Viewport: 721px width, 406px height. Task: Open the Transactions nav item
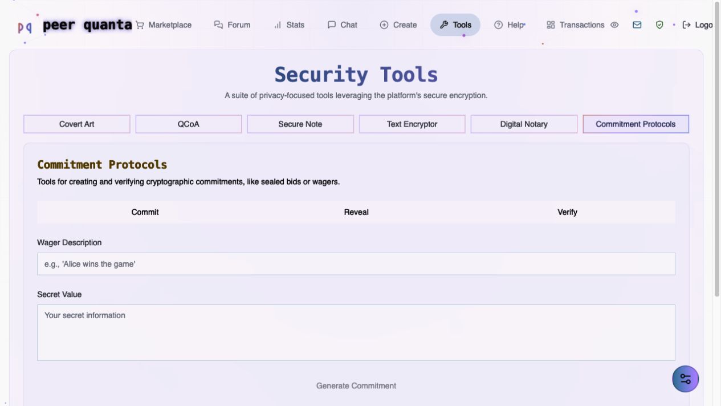point(575,25)
